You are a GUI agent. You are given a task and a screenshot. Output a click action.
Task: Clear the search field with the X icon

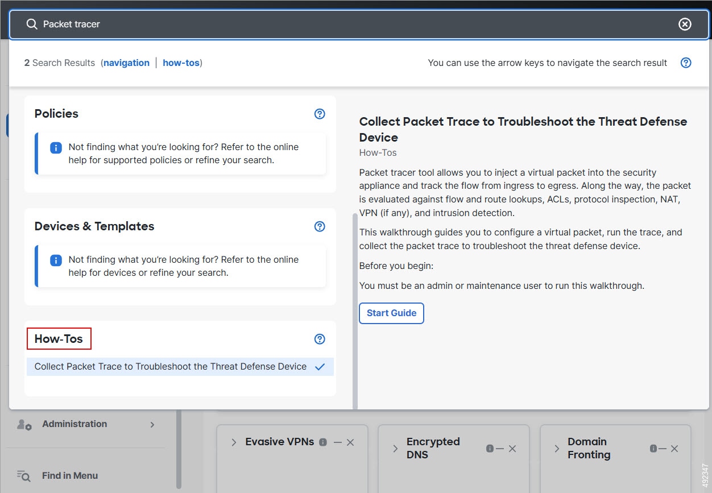click(685, 24)
